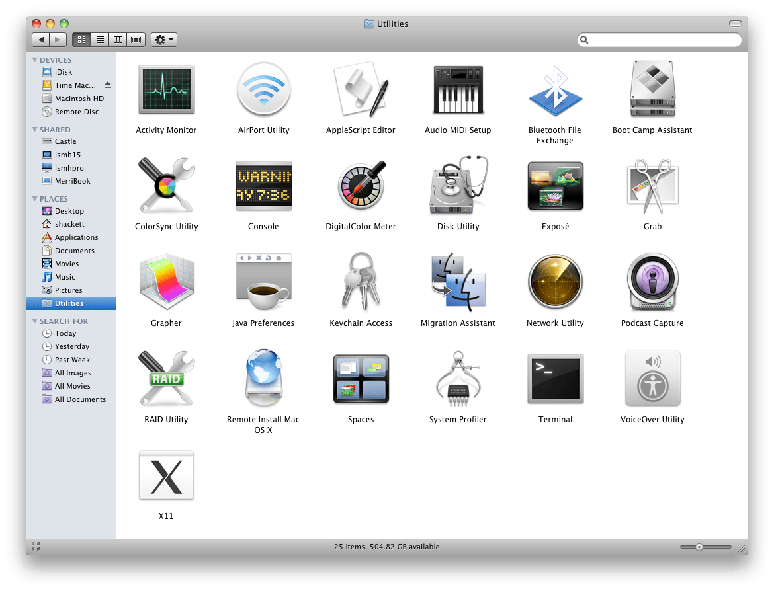
Task: Switch to icon view mode
Action: (81, 40)
